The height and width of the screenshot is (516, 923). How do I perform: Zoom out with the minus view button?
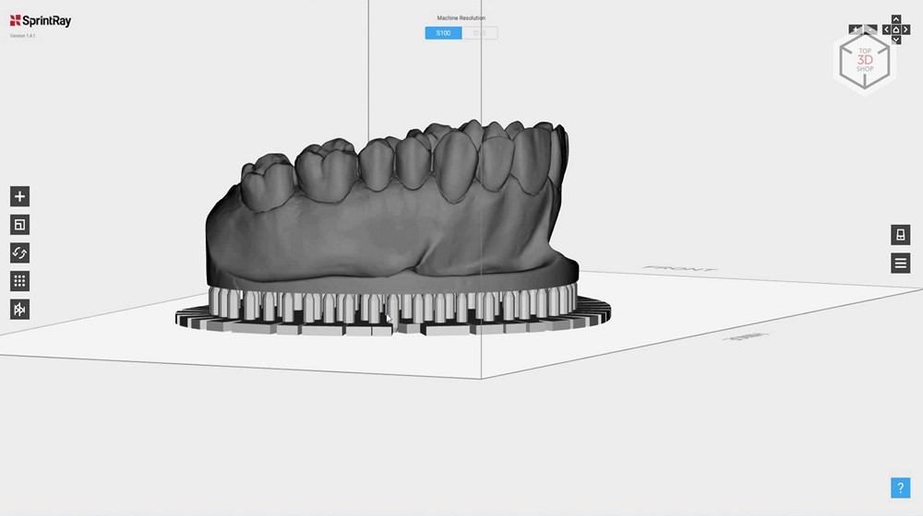[x=870, y=29]
